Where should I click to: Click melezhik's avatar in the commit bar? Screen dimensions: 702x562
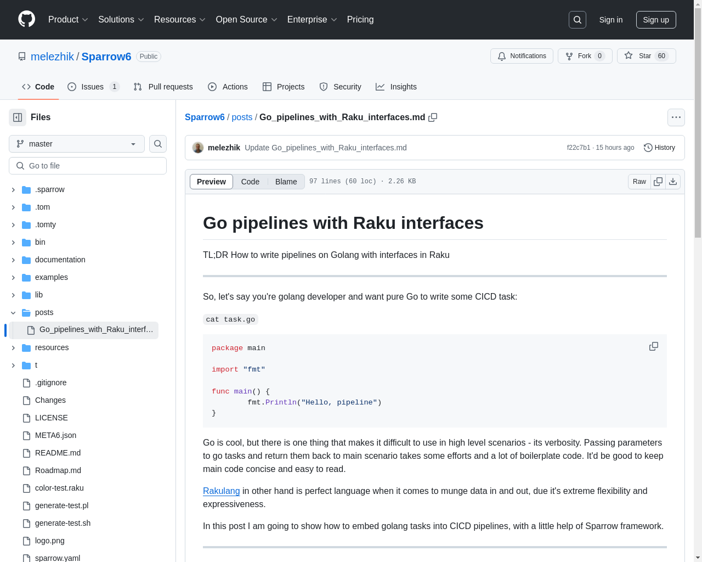(198, 148)
